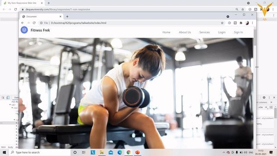
Task: Switch to Chrome on the taskbar
Action: pyautogui.click(x=129, y=152)
